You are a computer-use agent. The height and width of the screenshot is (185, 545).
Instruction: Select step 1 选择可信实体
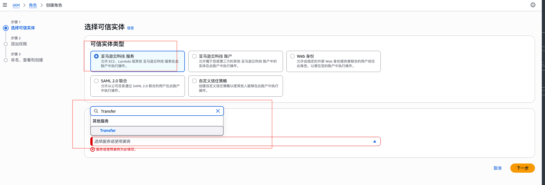click(x=23, y=28)
